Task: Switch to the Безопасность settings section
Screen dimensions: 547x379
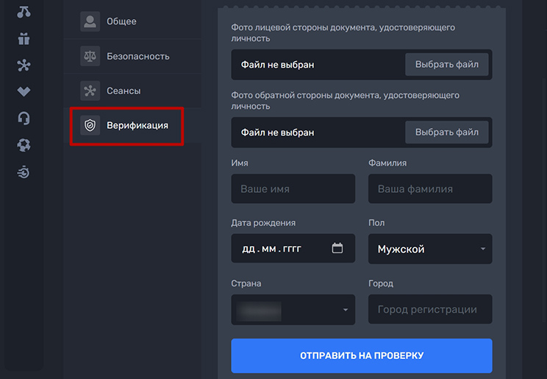Action: coord(132,56)
